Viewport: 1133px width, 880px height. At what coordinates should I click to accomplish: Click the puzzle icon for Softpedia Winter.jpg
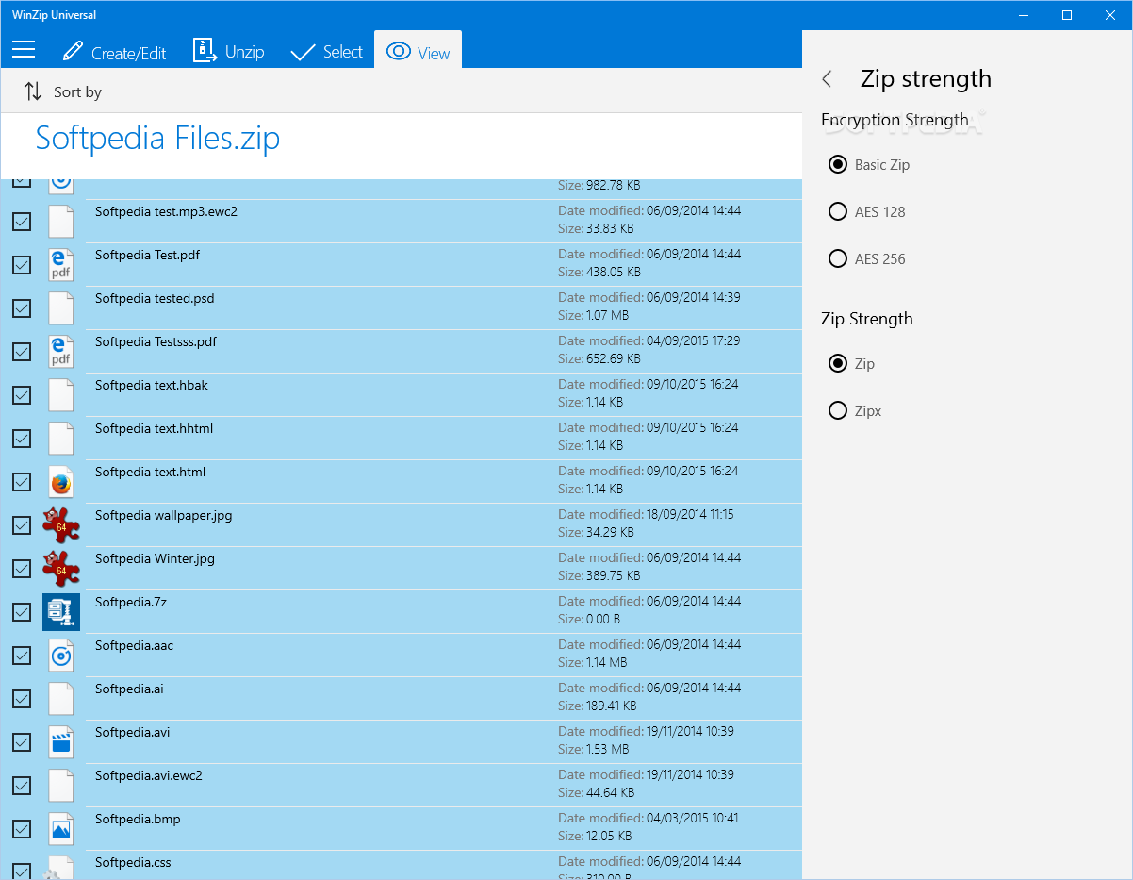61,569
